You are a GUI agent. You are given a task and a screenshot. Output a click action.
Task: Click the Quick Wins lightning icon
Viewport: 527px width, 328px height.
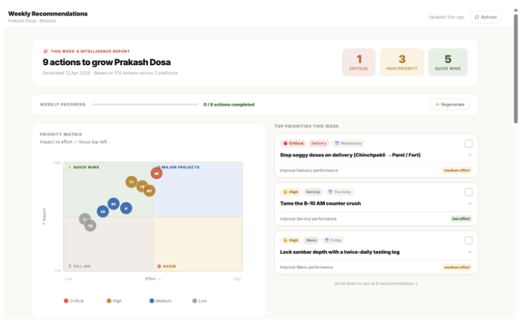point(69,167)
